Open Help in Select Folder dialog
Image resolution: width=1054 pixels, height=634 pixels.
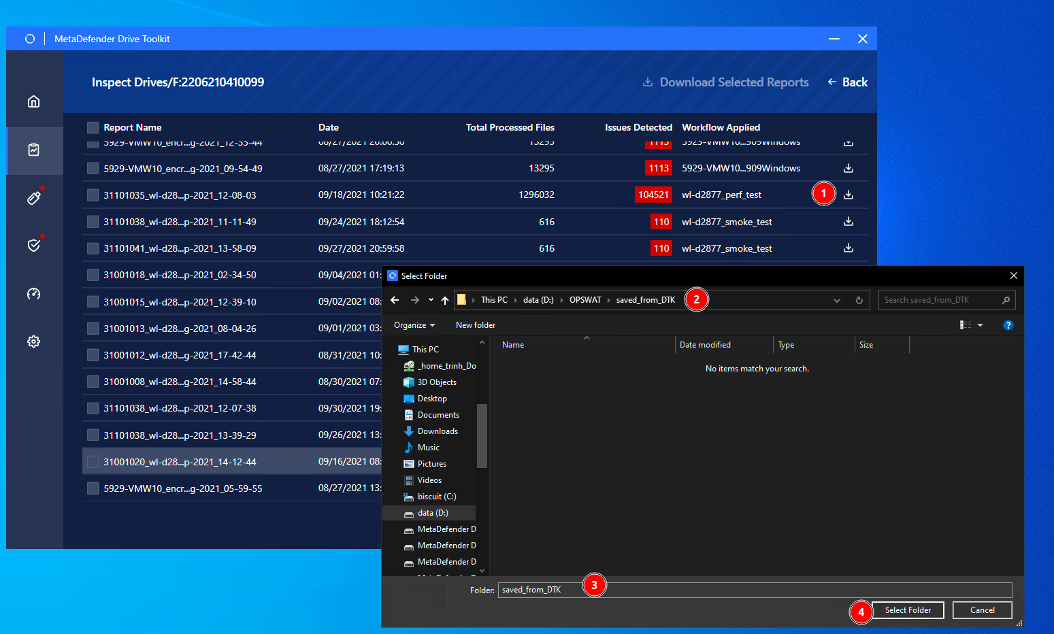[x=1008, y=325]
